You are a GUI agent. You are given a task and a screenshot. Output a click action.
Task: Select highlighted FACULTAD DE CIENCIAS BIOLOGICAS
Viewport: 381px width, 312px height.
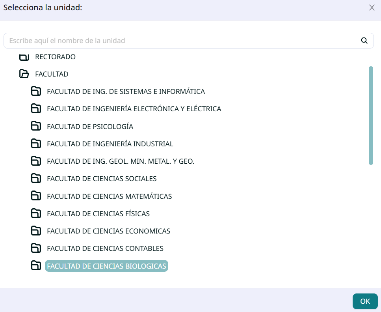pos(106,266)
